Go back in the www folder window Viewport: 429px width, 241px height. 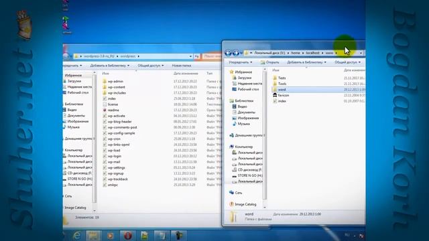[228, 53]
